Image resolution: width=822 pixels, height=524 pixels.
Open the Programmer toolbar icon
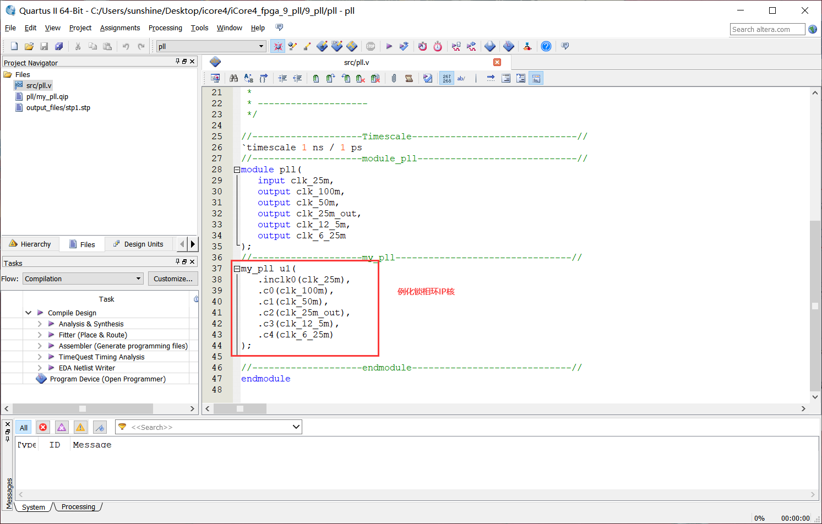[509, 46]
